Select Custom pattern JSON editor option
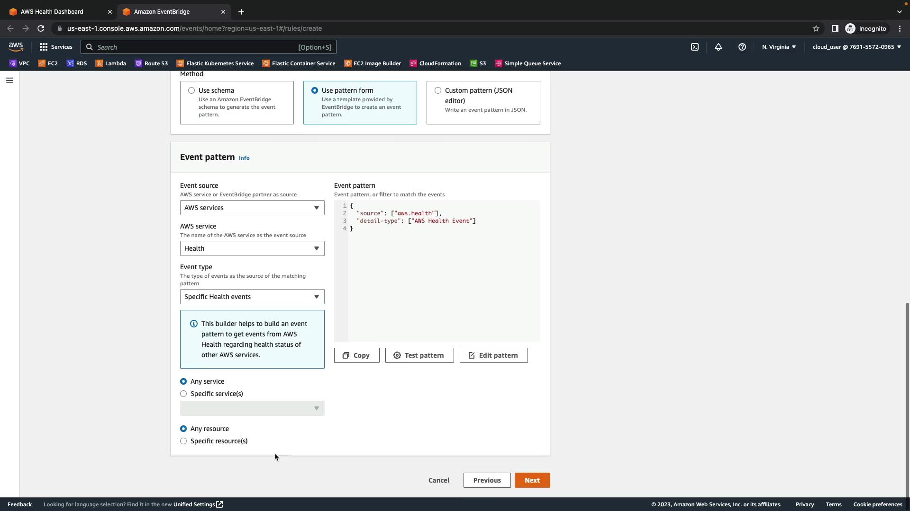Screen dimensions: 910x511 (438, 90)
